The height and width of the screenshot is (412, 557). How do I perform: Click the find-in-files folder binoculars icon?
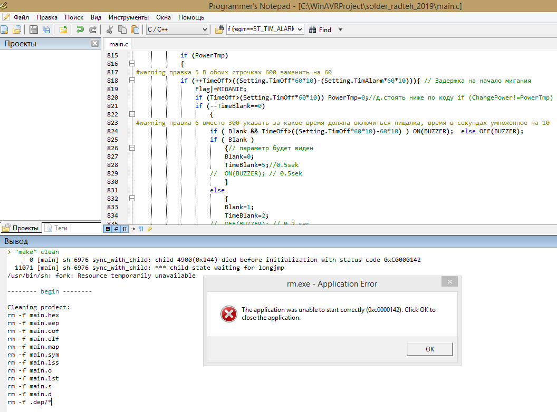pos(219,30)
